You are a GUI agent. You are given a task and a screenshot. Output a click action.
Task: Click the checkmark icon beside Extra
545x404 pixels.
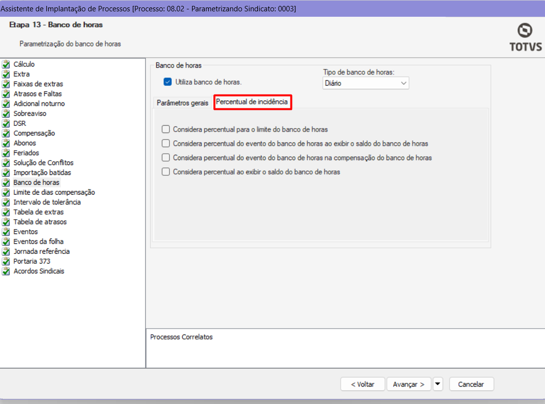point(6,74)
